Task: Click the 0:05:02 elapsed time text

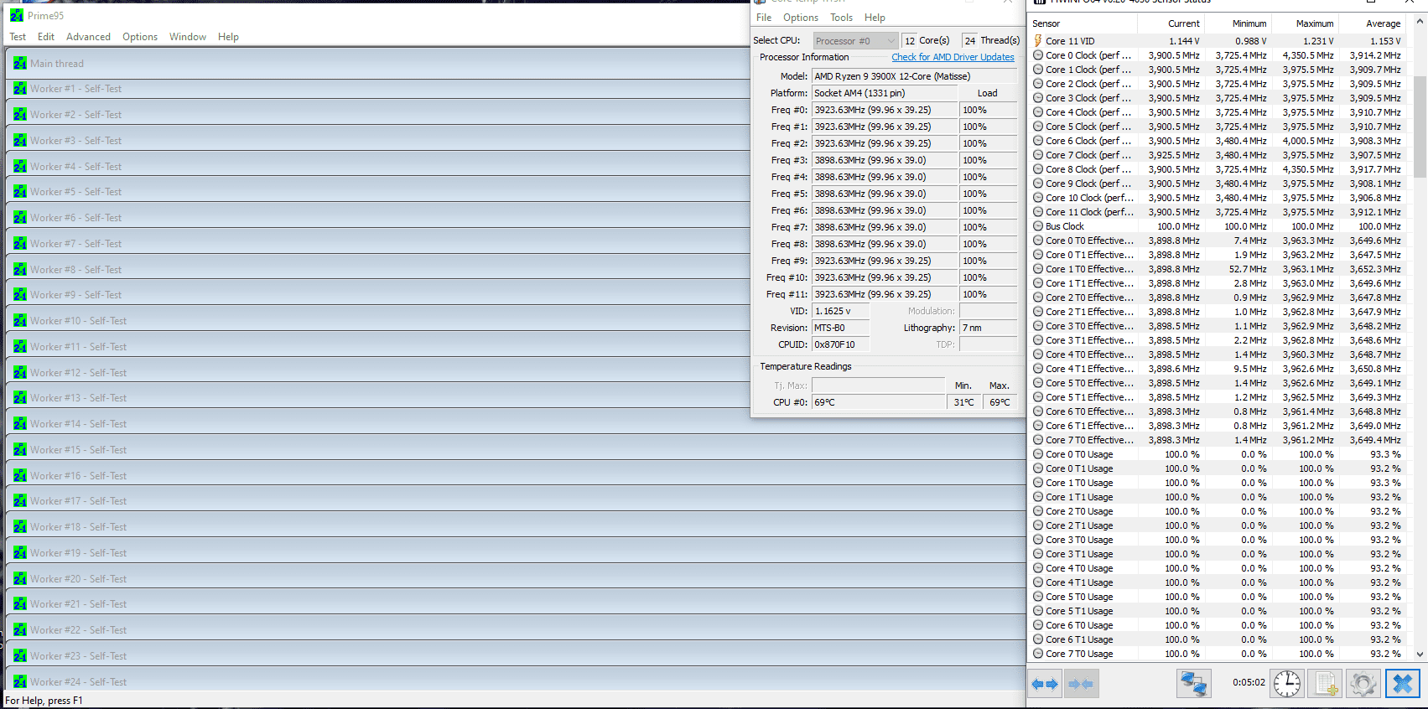Action: pyautogui.click(x=1249, y=682)
